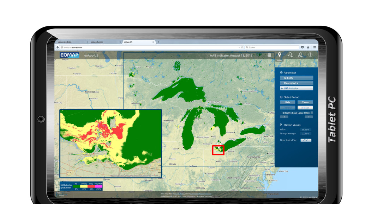Select the Turbidity parameter
This screenshot has width=377, height=204.
pos(297,78)
